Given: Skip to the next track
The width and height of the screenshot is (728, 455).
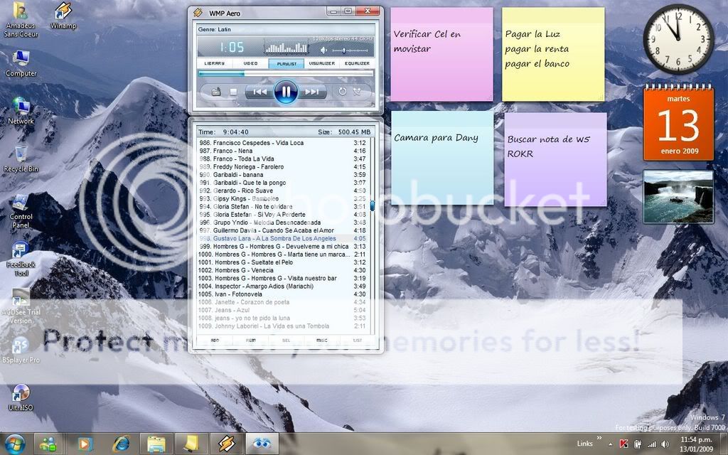Looking at the screenshot, I should pyautogui.click(x=312, y=92).
